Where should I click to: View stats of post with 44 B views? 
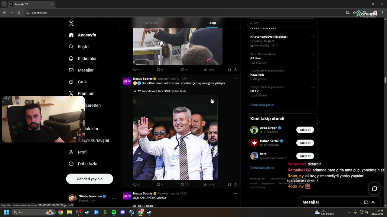[209, 184]
